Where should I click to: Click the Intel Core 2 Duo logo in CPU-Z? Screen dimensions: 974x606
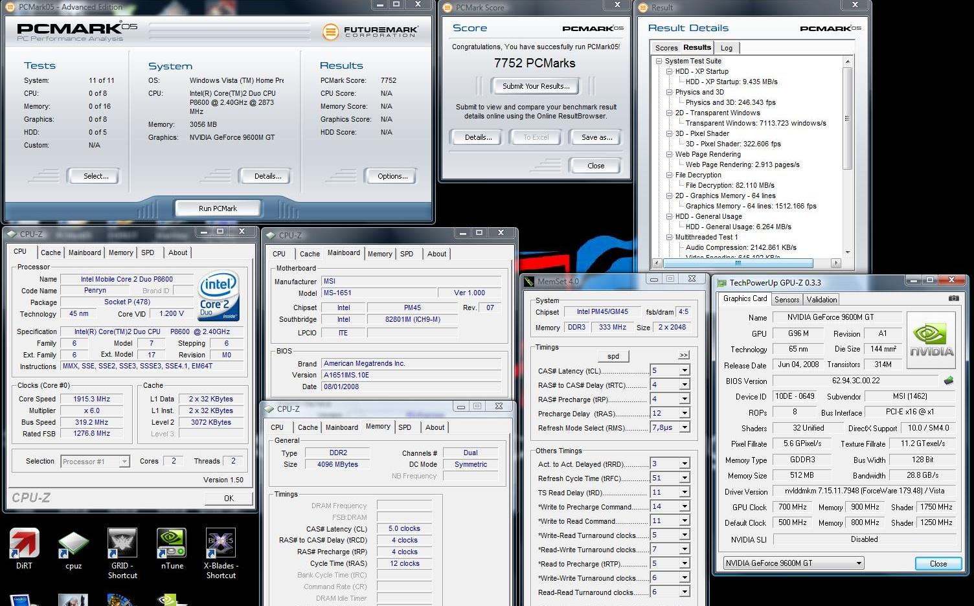point(218,296)
